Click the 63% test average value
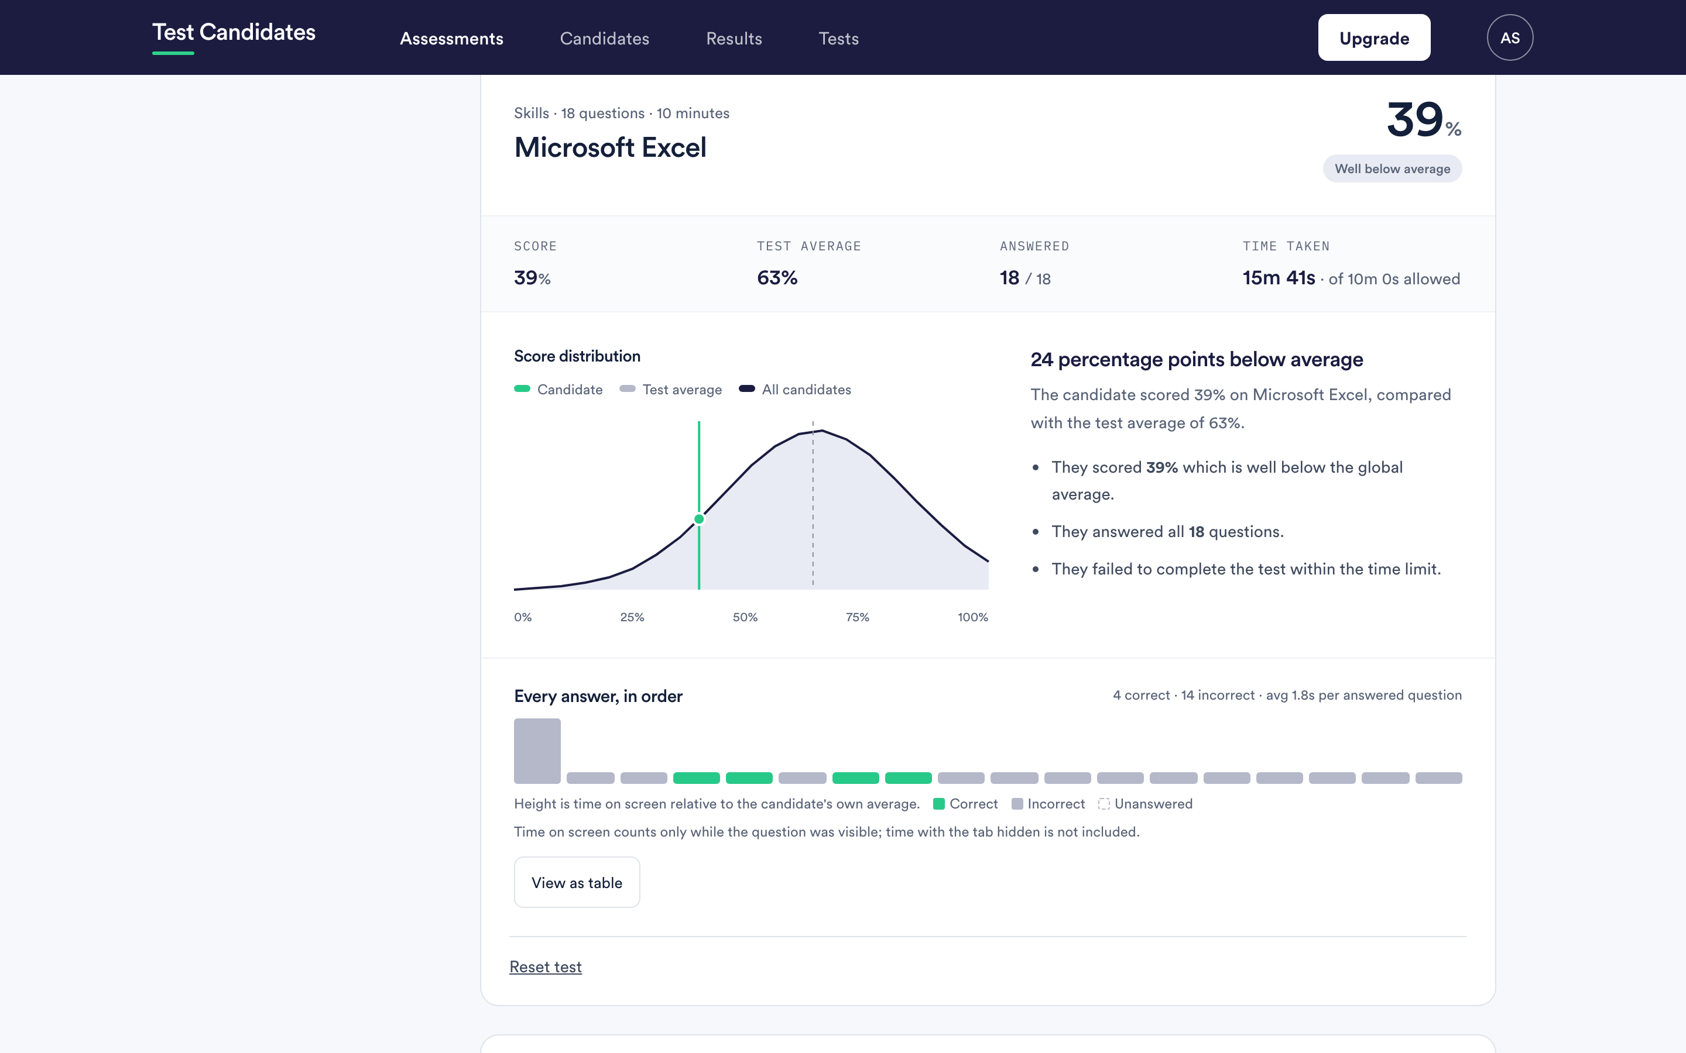1686x1053 pixels. point(777,278)
